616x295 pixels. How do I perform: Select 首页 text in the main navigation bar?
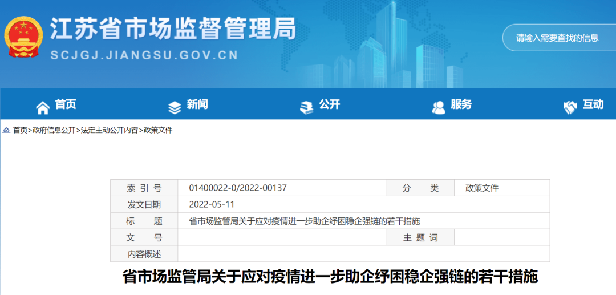(x=66, y=104)
